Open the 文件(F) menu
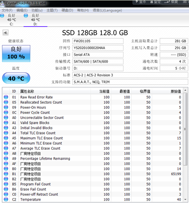 pos(7,10)
